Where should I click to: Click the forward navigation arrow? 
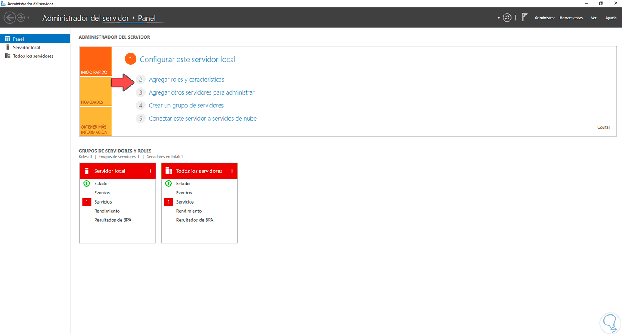21,17
